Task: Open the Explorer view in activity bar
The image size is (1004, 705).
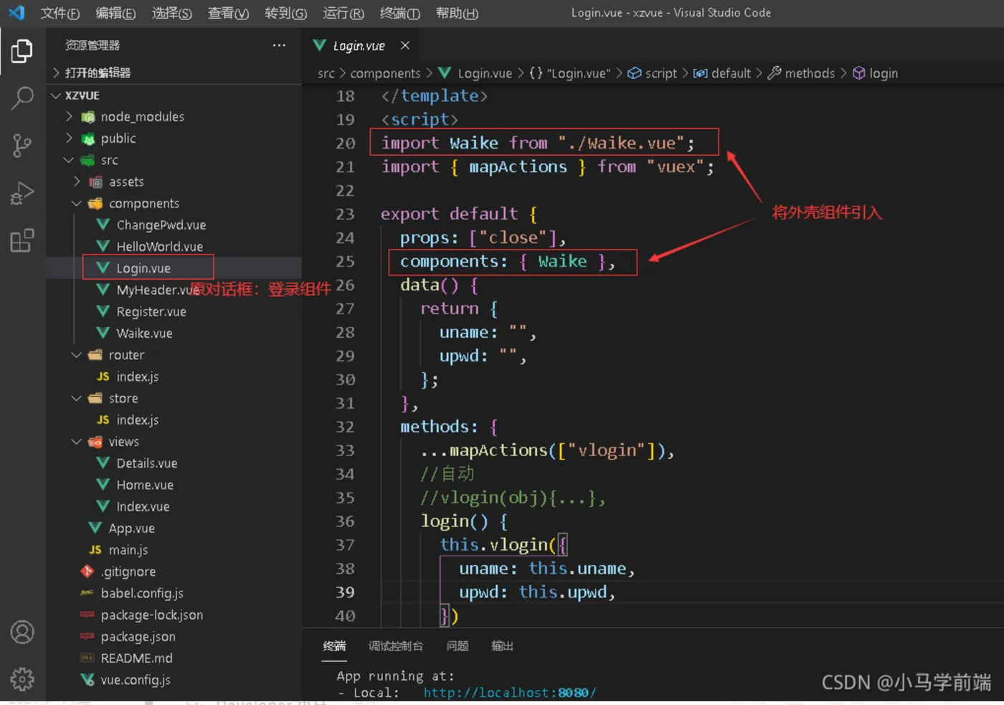Action: tap(22, 51)
